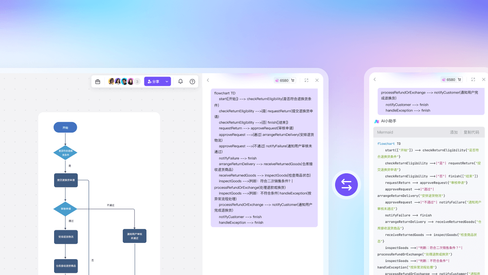The image size is (488, 275).
Task: Click the 不通过 edge label
Action: (x=111, y=205)
